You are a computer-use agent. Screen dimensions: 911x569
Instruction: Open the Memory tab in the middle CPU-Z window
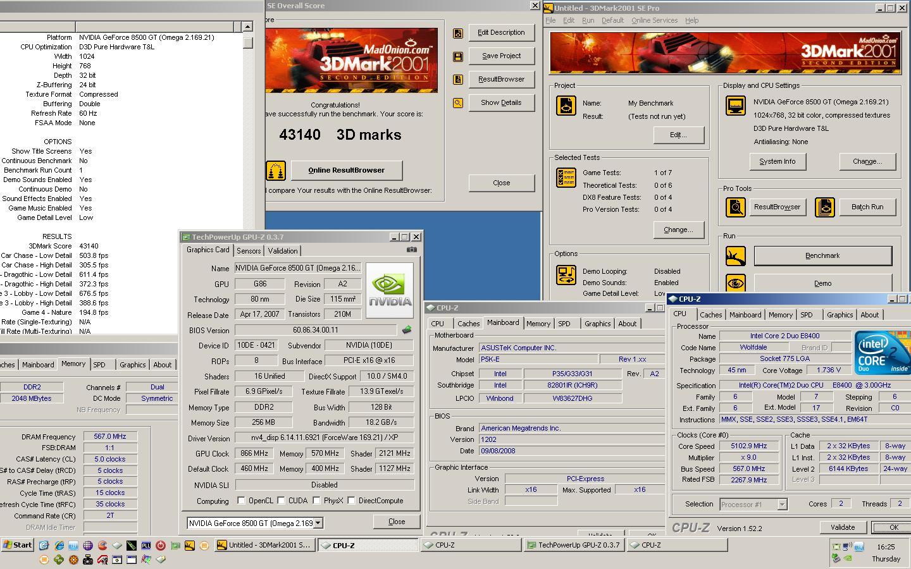tap(538, 324)
